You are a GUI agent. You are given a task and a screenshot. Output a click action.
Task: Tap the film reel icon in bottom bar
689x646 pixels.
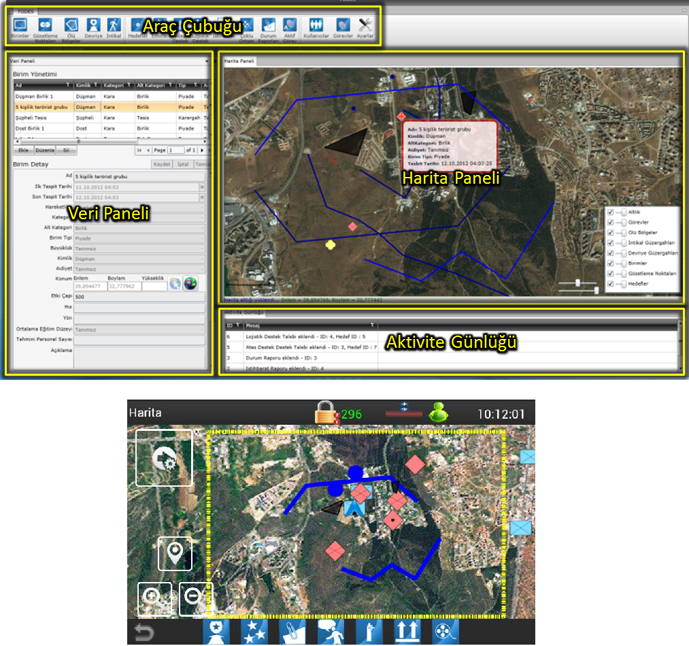(x=446, y=632)
